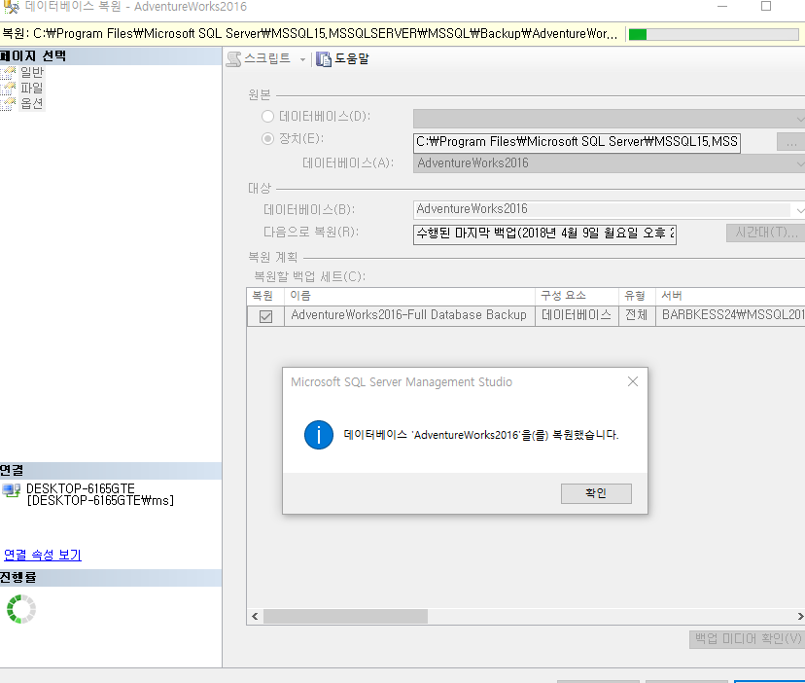Click the 도움말 document icon

pos(324,59)
